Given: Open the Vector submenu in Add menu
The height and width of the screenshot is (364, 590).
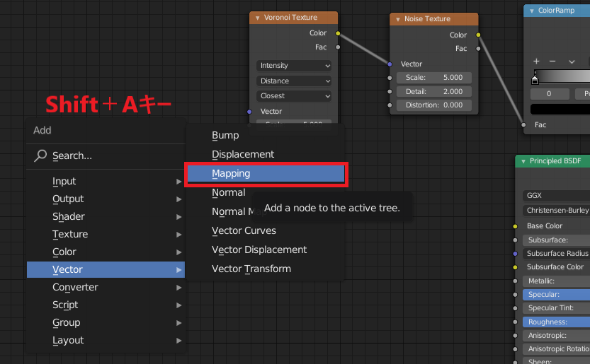Looking at the screenshot, I should click(106, 269).
